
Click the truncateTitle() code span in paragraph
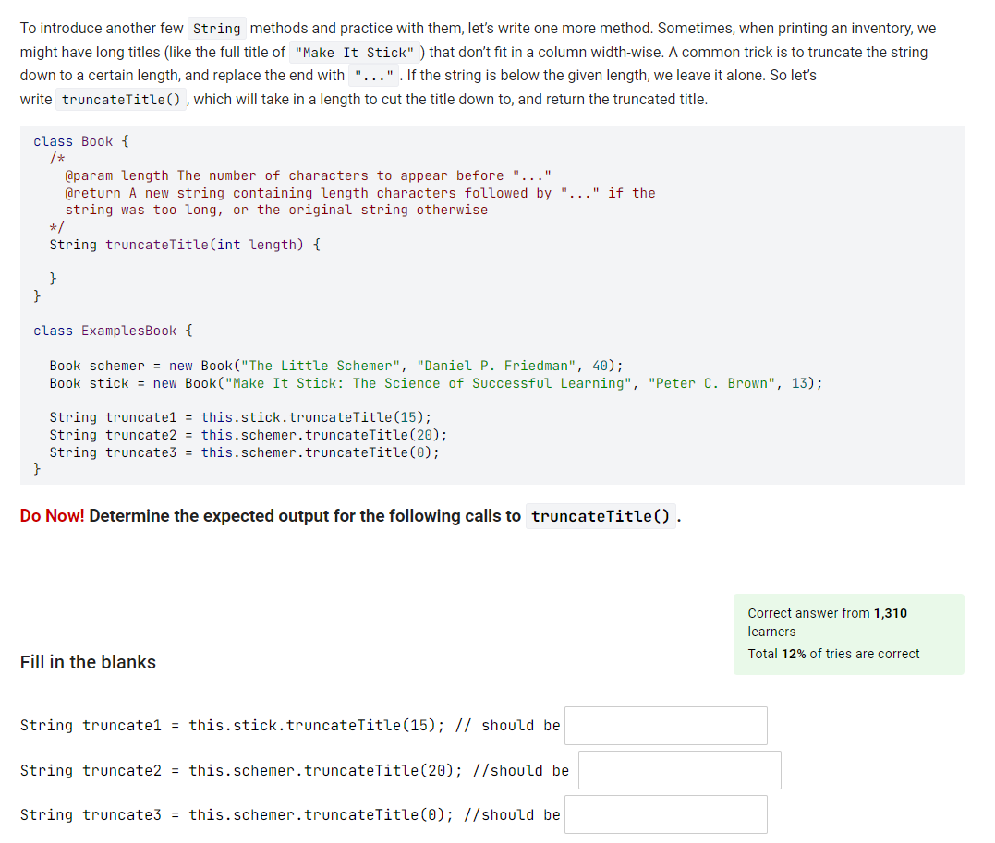click(120, 98)
